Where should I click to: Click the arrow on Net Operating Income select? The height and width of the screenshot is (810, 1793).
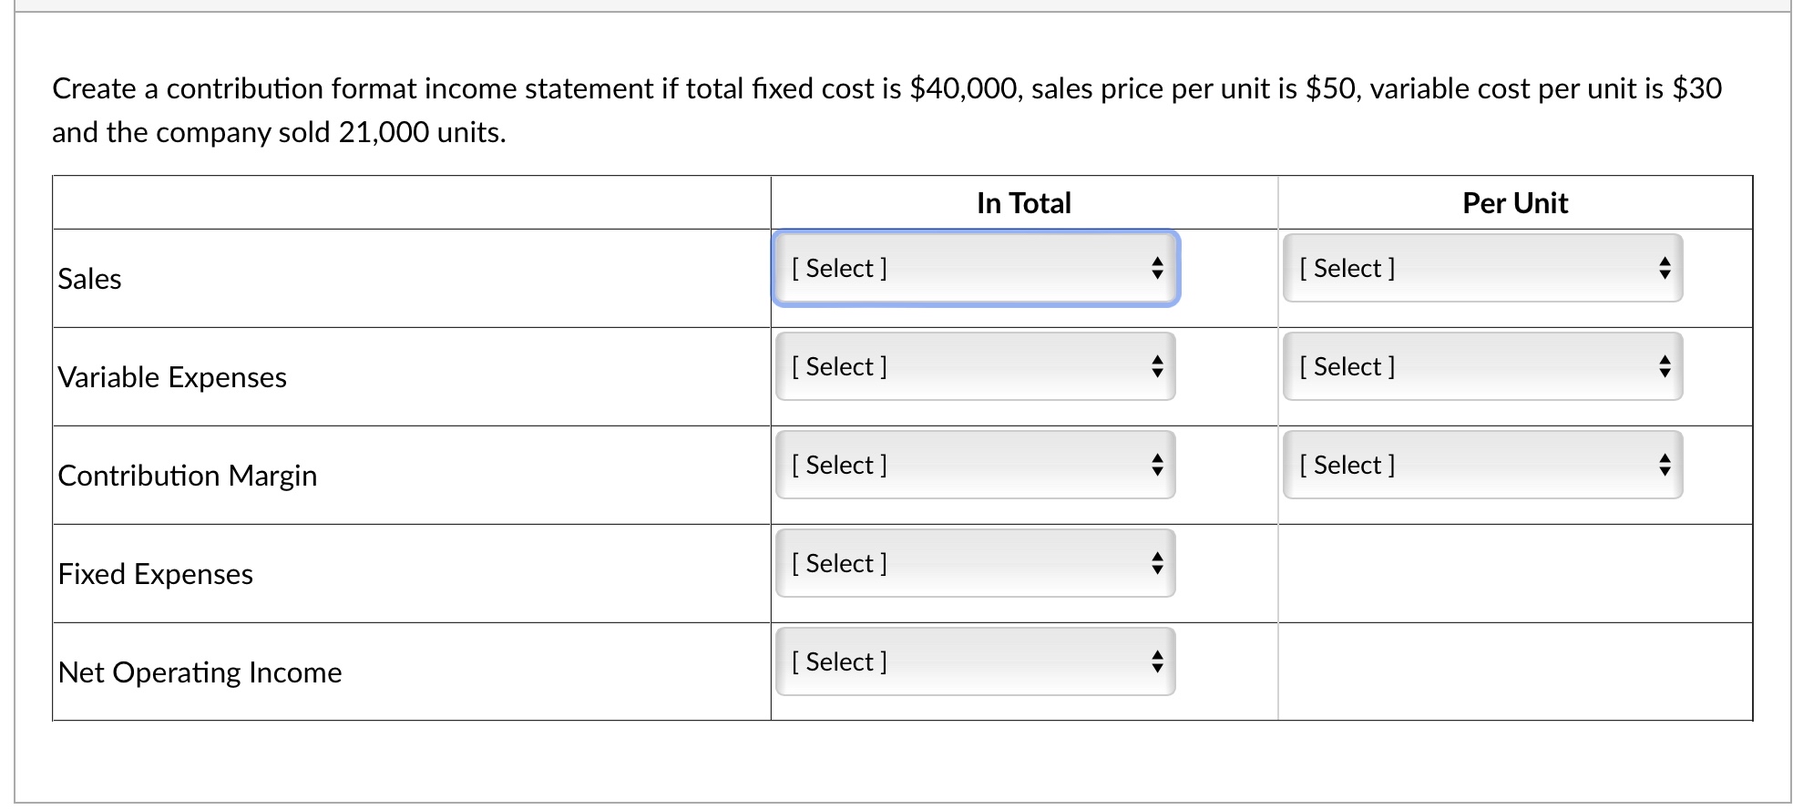tap(1156, 661)
